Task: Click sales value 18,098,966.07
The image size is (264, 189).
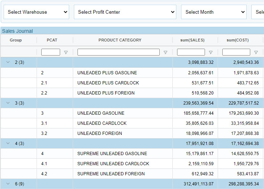Action: coord(200,133)
